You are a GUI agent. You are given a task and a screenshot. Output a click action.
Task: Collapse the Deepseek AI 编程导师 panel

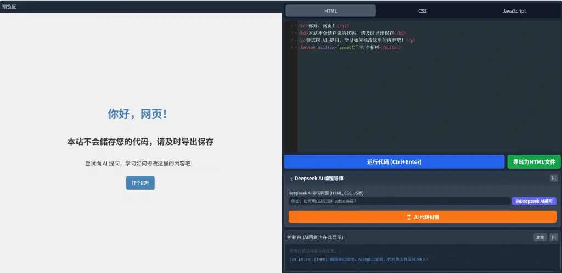point(554,178)
